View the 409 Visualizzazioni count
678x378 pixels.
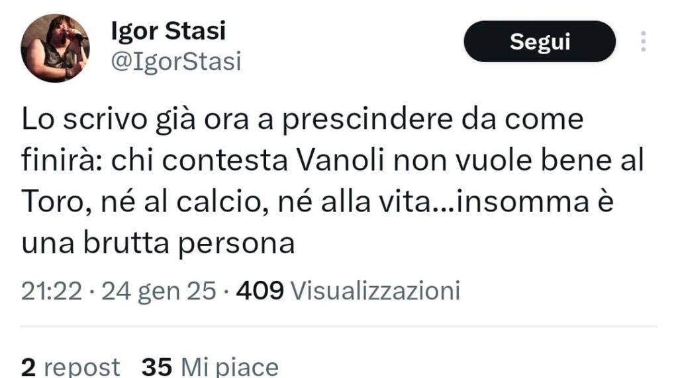coord(348,290)
